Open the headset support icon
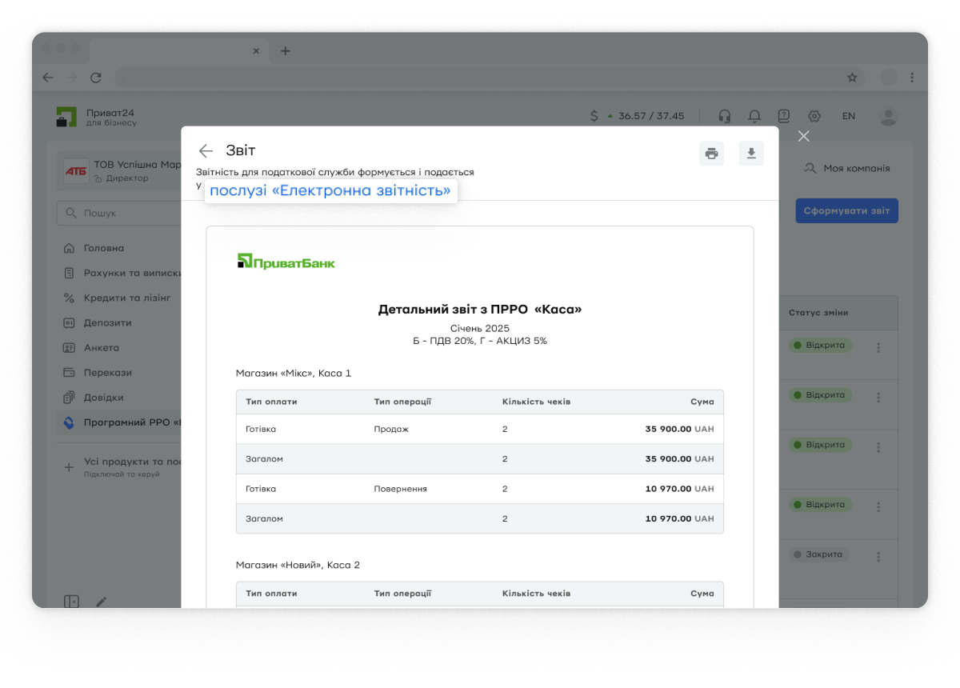 725,116
